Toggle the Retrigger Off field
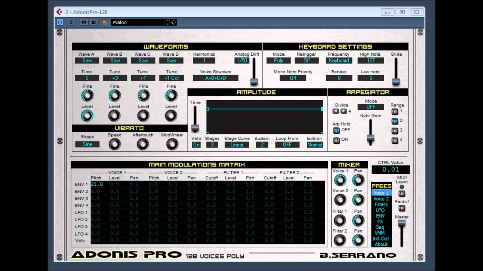This screenshot has width=483, height=271. click(x=306, y=60)
